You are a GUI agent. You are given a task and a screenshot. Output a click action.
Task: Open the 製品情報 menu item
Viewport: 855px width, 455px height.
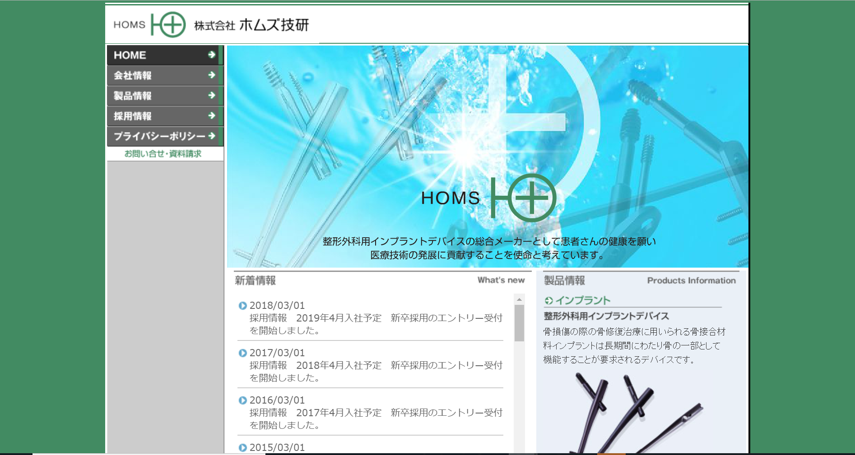tap(165, 96)
